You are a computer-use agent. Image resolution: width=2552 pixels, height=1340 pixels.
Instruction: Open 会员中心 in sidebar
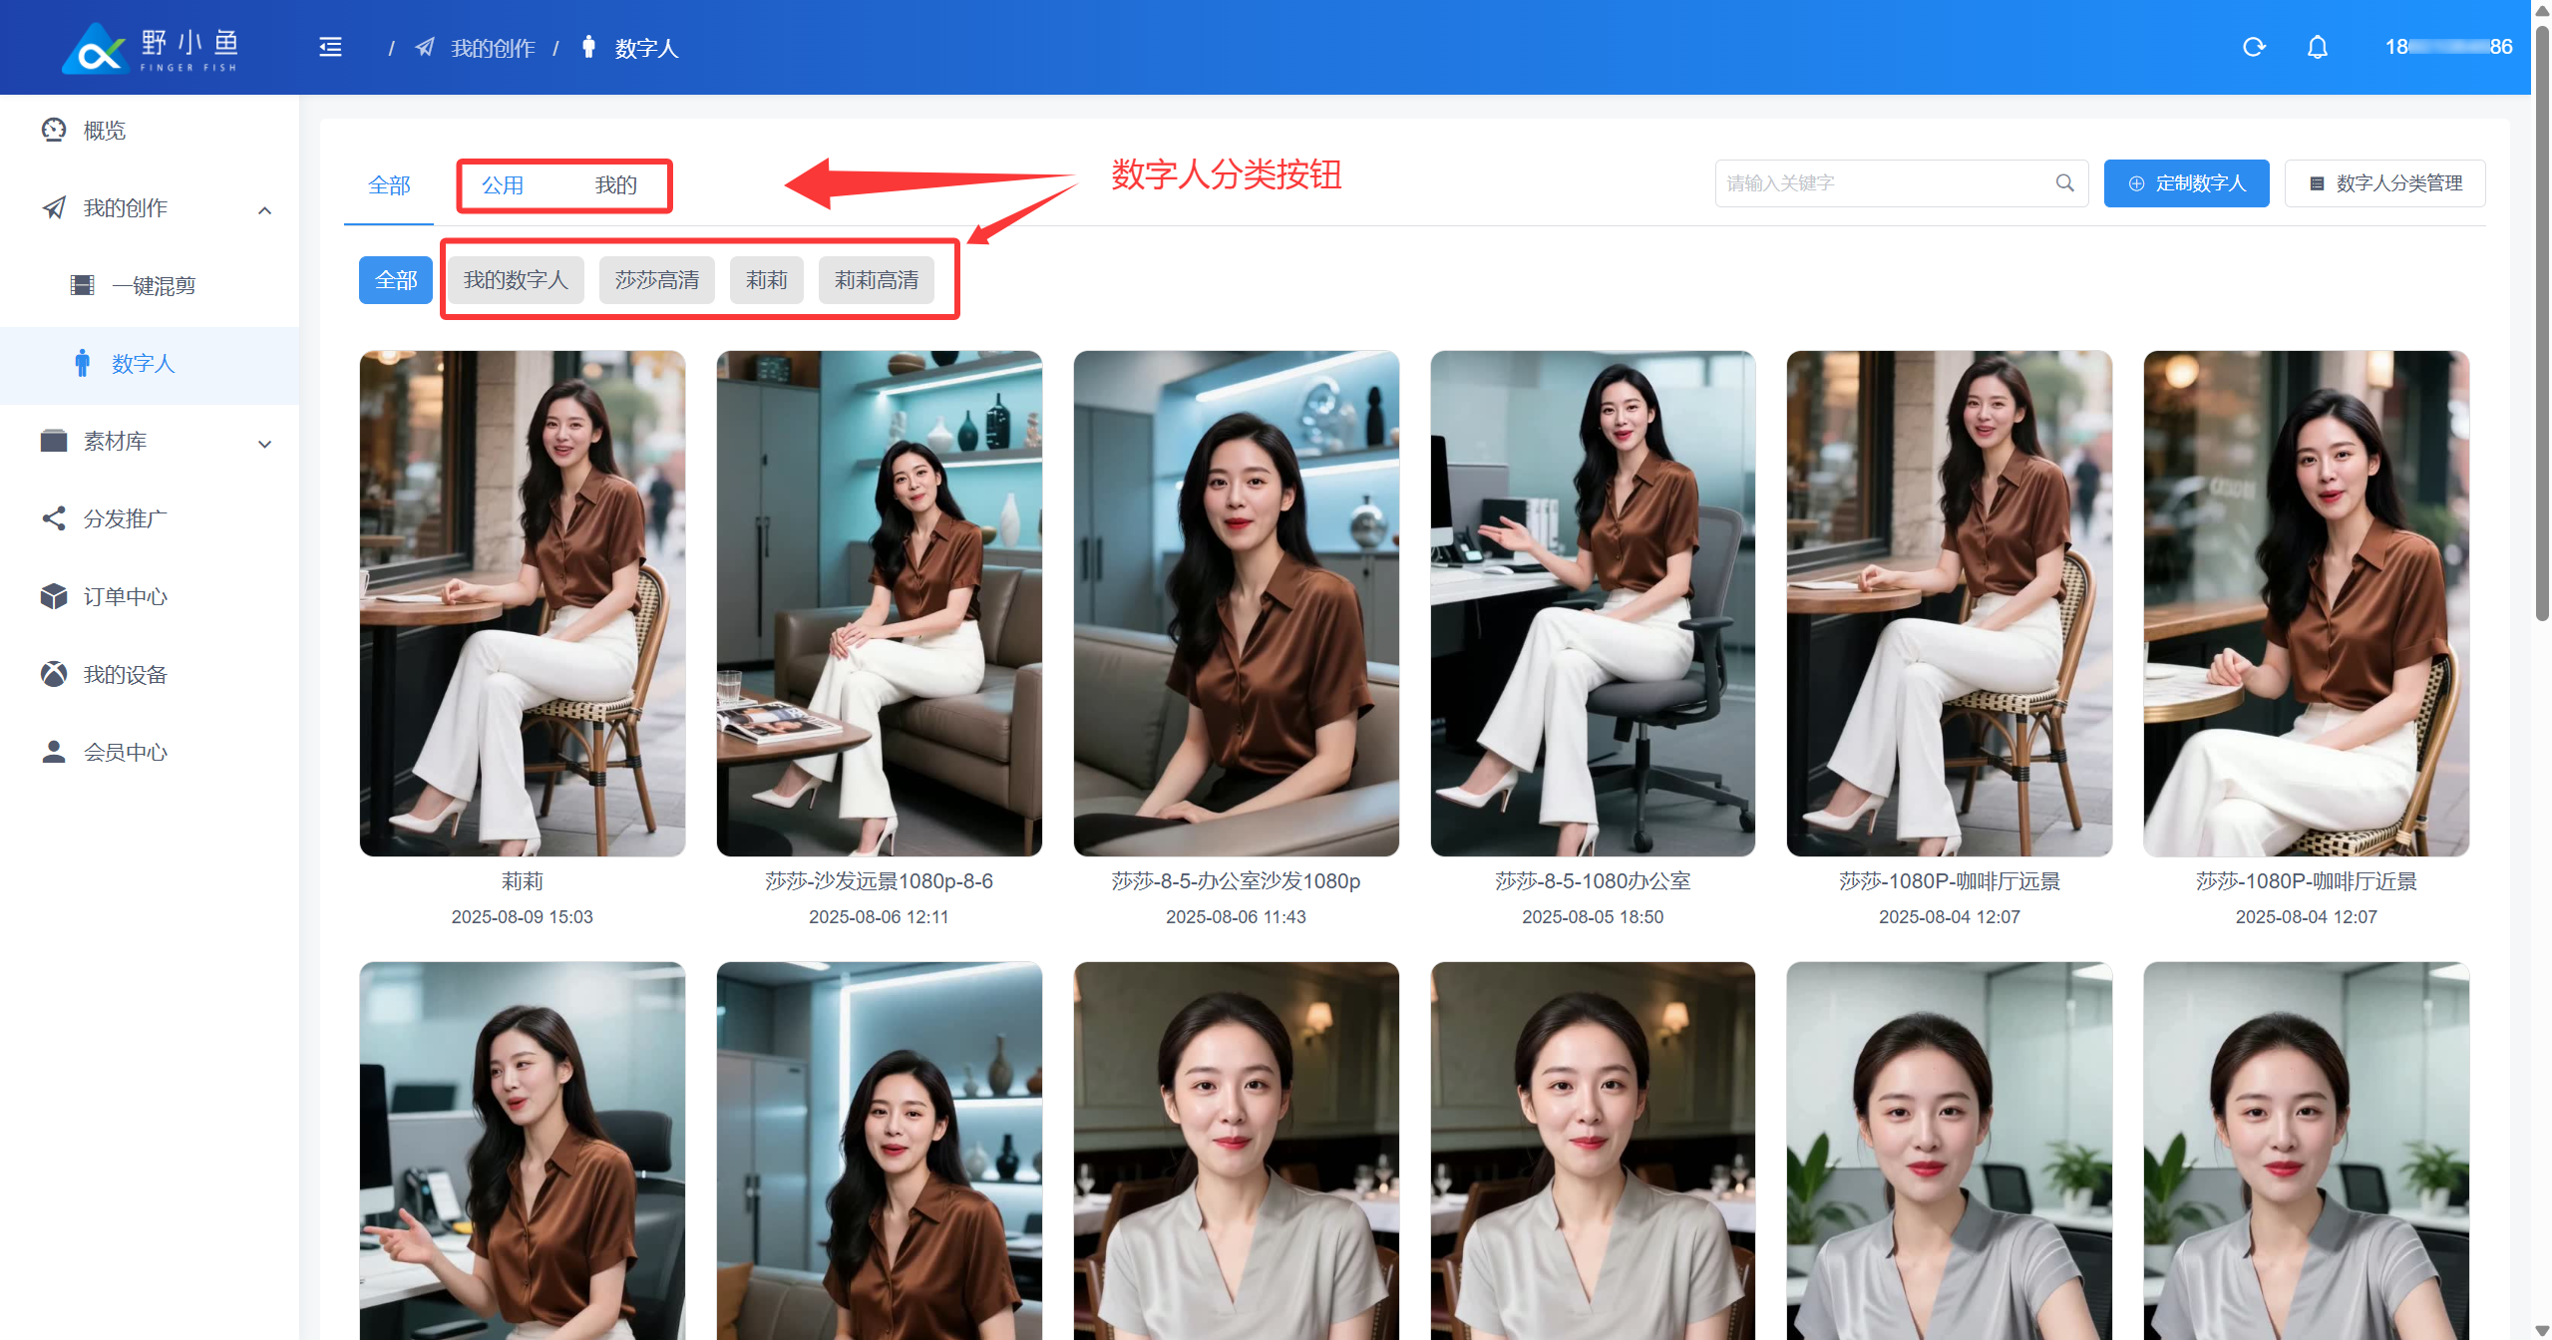(125, 752)
